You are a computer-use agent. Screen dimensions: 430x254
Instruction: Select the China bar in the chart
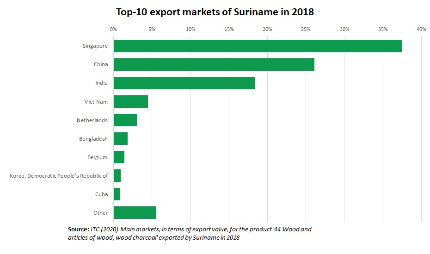[214, 64]
